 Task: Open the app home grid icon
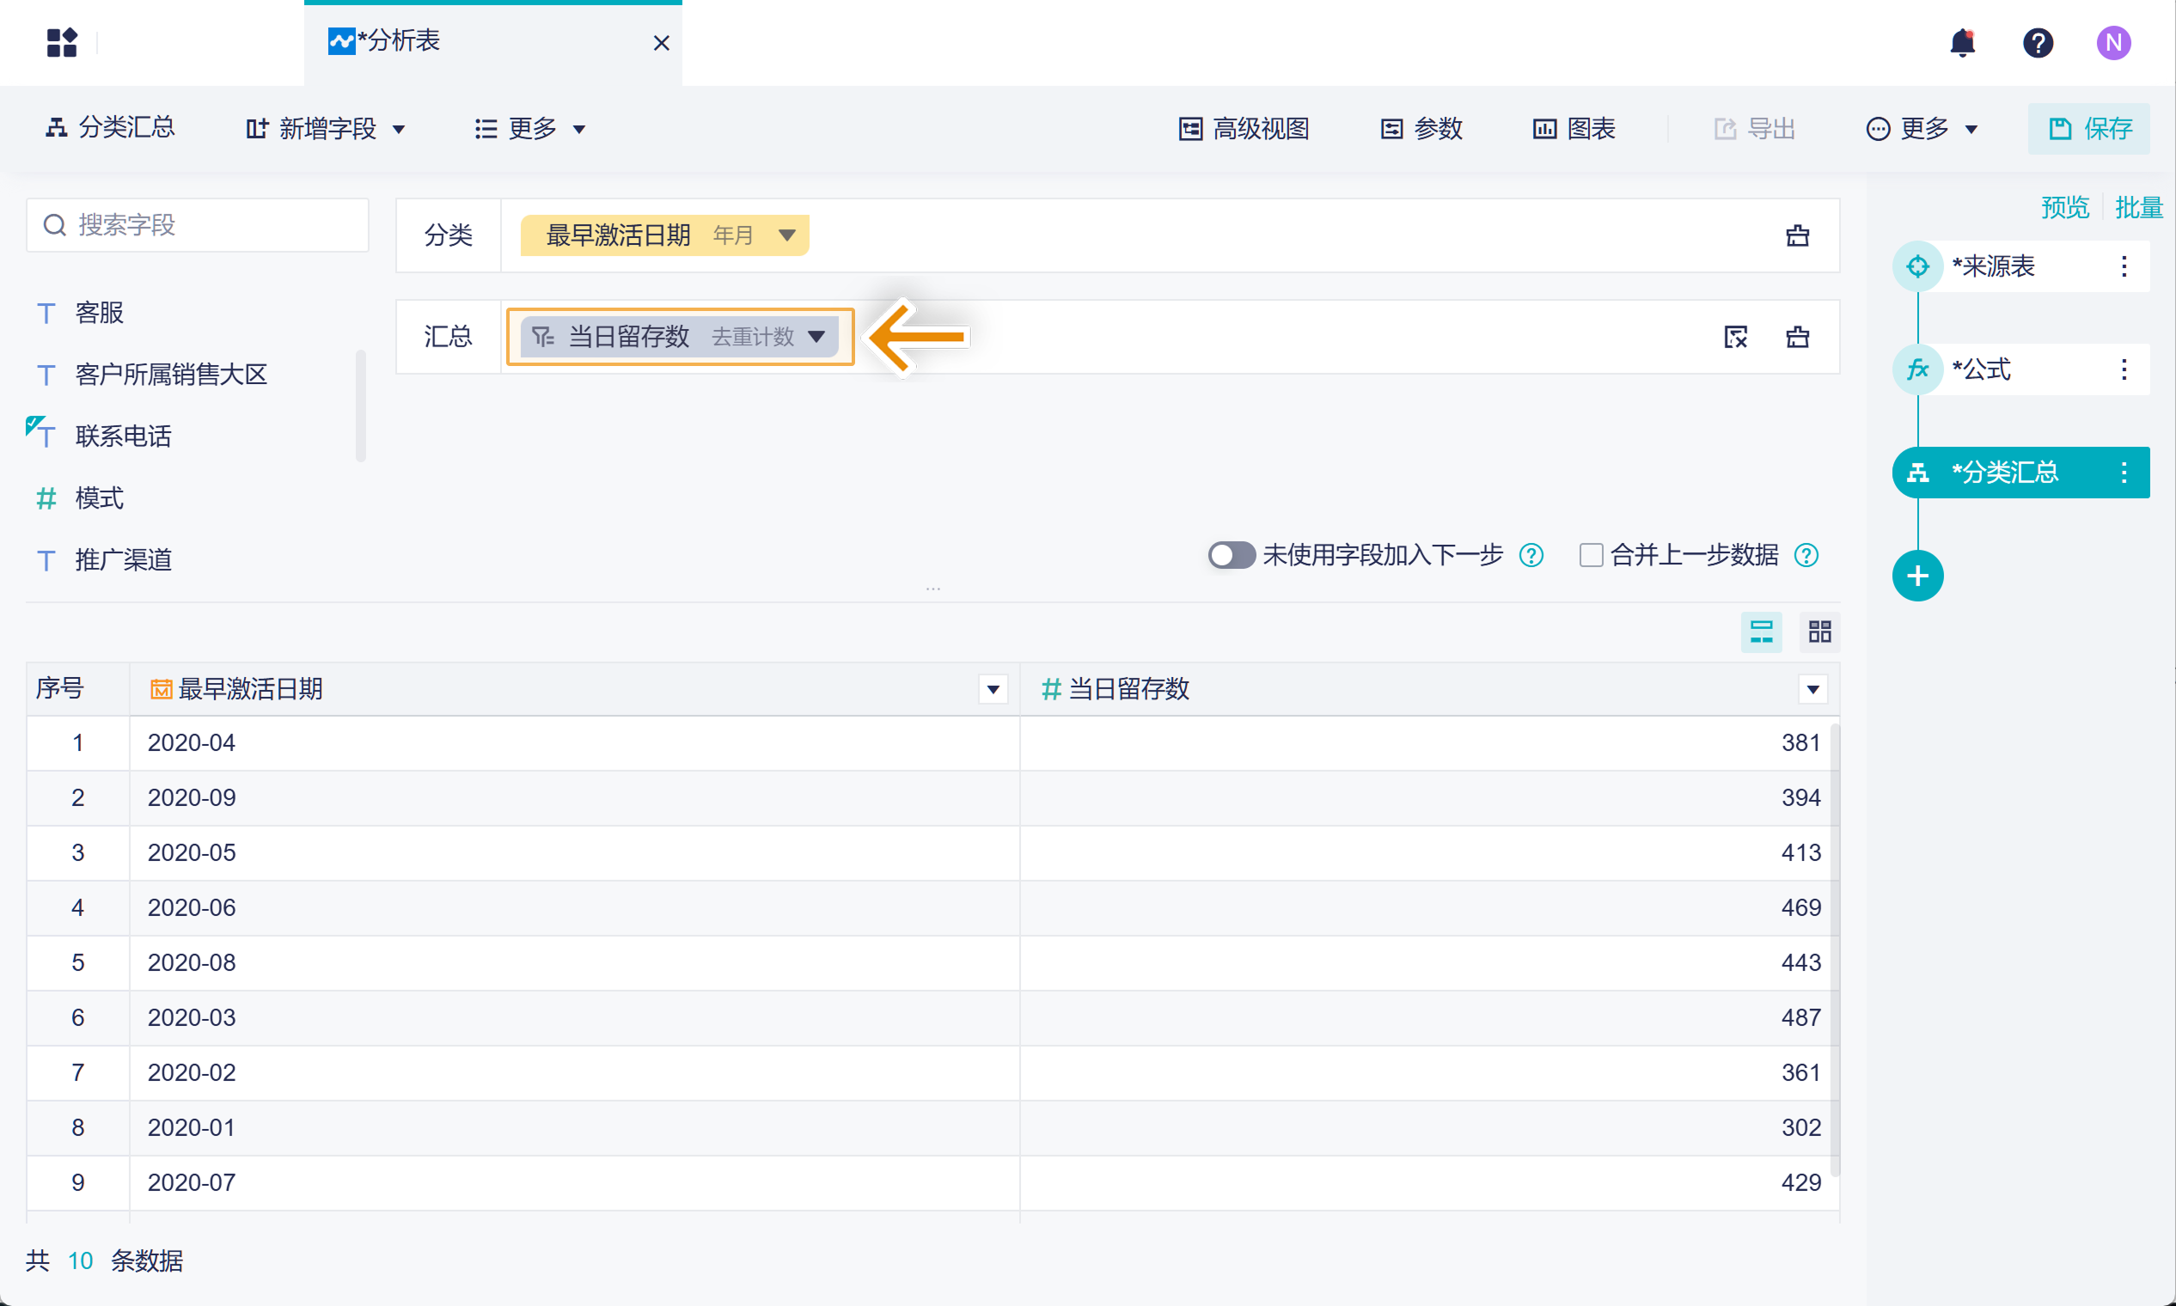(62, 42)
